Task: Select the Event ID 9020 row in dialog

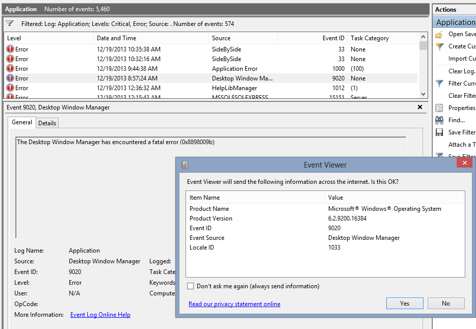Action: 325,228
